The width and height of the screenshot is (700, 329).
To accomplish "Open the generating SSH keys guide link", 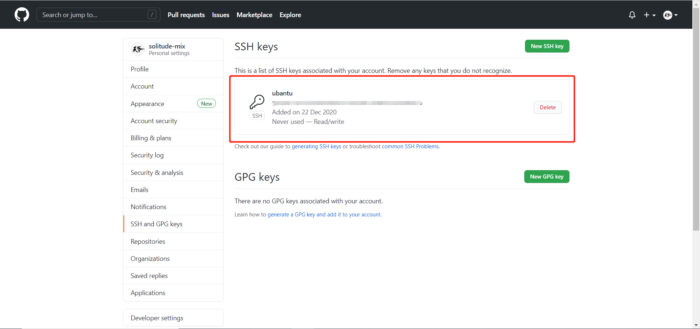I will 316,146.
